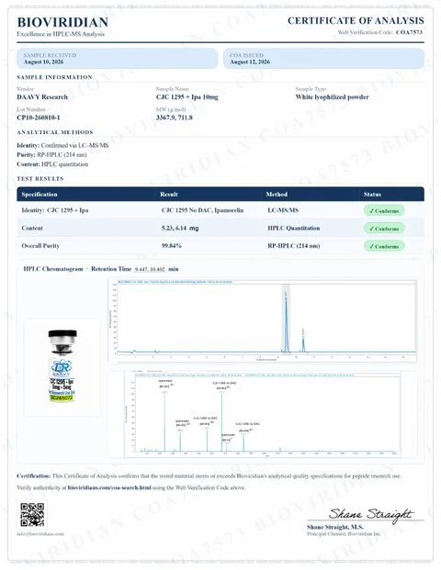Click the info@bioviridians.com email address
This screenshot has width=441, height=570.
pos(40,533)
